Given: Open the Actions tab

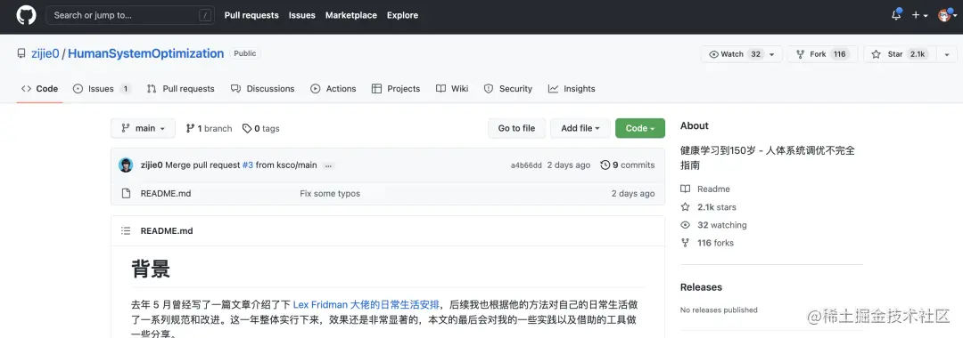Looking at the screenshot, I should (x=333, y=89).
